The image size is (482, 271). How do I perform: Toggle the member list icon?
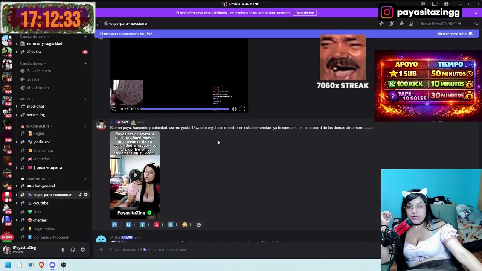click(x=411, y=23)
